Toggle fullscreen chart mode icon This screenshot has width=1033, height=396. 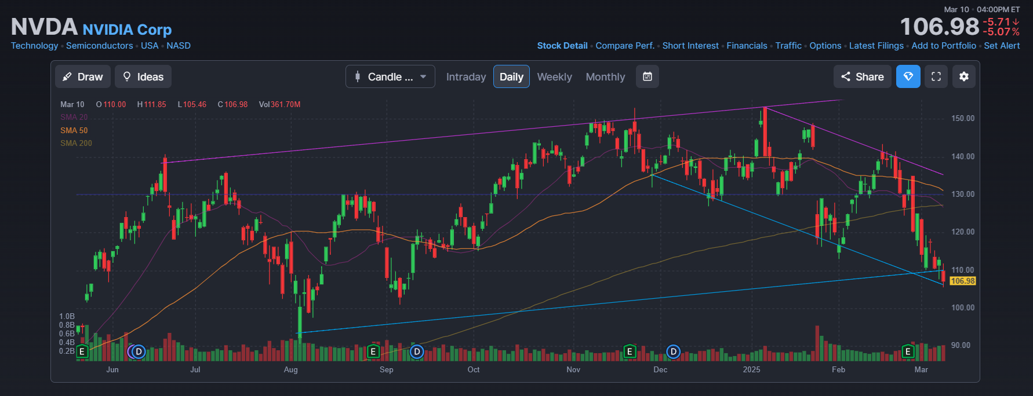(x=936, y=76)
